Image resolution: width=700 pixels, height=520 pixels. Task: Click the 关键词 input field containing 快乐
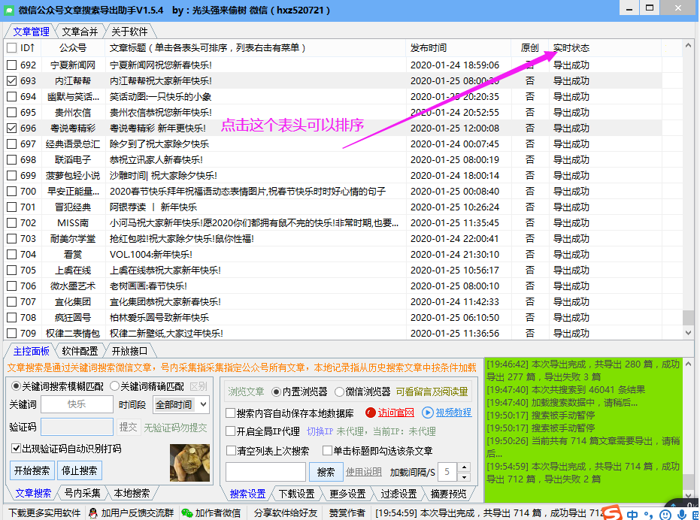pyautogui.click(x=77, y=404)
